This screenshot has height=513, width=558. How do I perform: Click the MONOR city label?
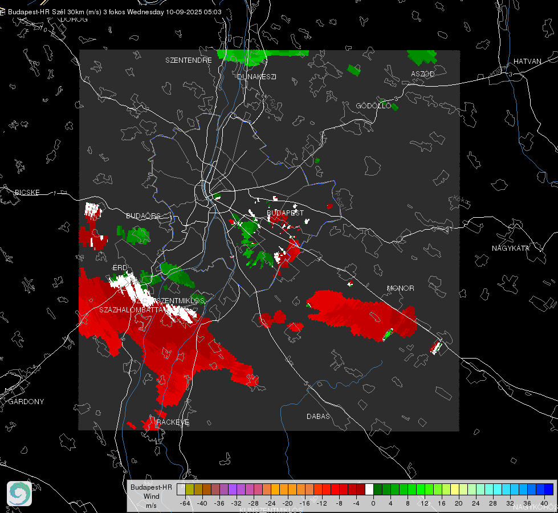pyautogui.click(x=400, y=288)
